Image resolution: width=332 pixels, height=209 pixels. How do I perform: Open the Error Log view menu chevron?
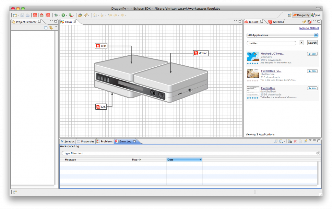tap(310, 140)
